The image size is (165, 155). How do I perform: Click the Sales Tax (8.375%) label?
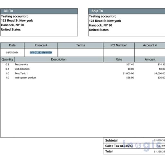tap(119, 146)
